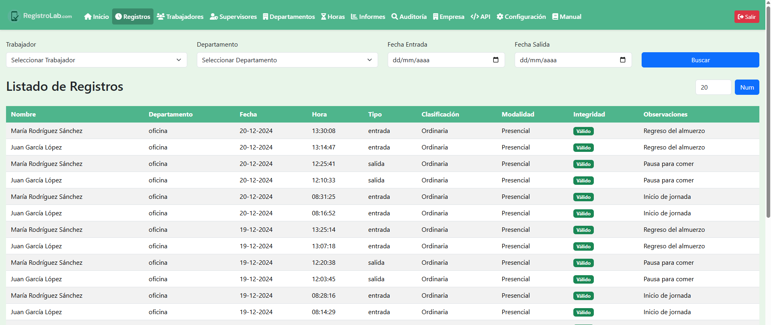Click the Nombre column header
Screen dimensions: 771x325
click(x=23, y=114)
